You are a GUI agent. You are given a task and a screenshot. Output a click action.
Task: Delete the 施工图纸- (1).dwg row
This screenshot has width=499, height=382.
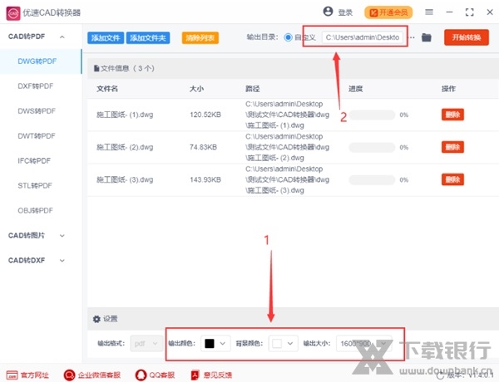(x=452, y=115)
